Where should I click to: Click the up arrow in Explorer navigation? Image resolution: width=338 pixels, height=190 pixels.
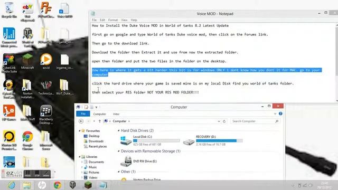(x=100, y=121)
